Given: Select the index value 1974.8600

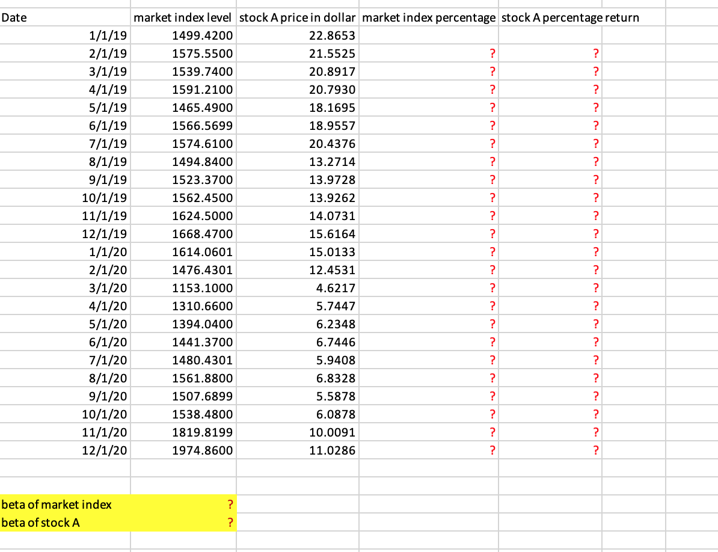Looking at the screenshot, I should (183, 450).
